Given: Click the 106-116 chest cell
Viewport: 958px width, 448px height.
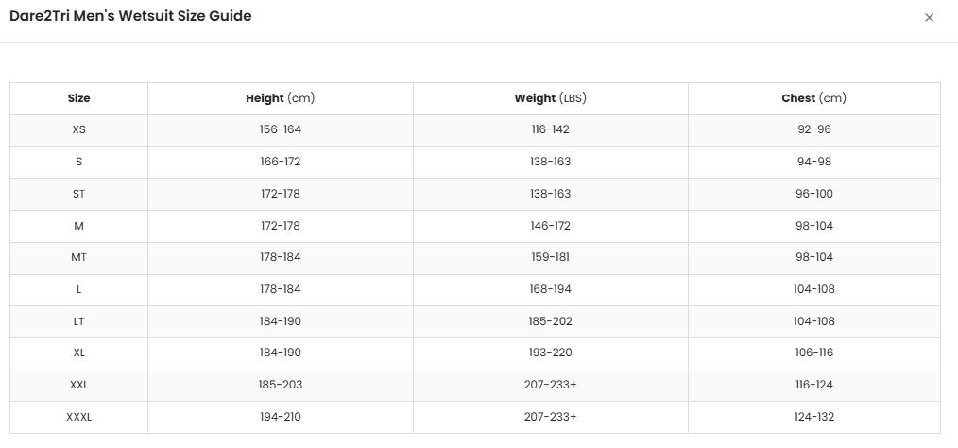Looking at the screenshot, I should click(x=813, y=353).
